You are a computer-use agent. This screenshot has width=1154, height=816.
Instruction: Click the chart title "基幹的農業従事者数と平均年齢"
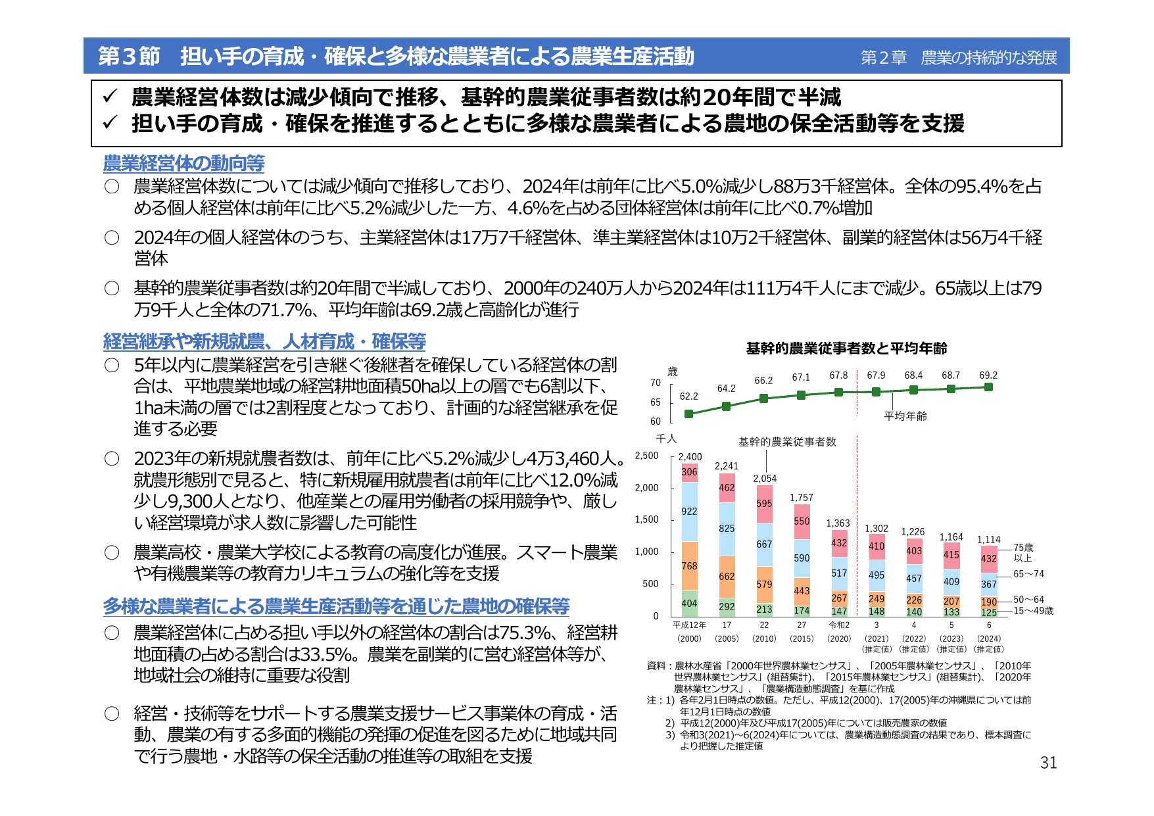846,348
